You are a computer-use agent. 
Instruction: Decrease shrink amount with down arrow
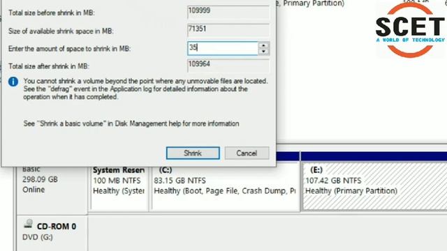point(264,52)
